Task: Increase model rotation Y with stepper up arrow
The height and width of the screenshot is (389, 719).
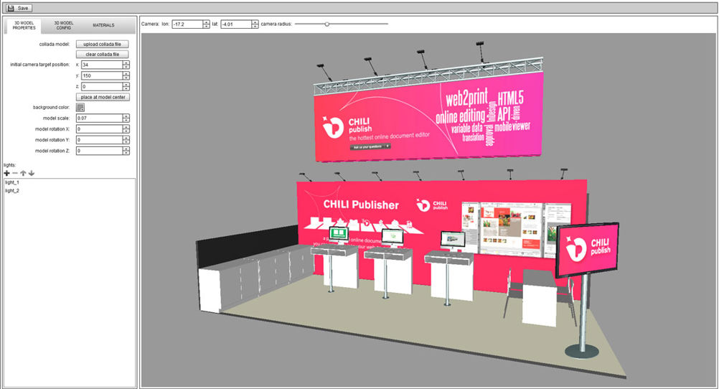Action: 126,138
